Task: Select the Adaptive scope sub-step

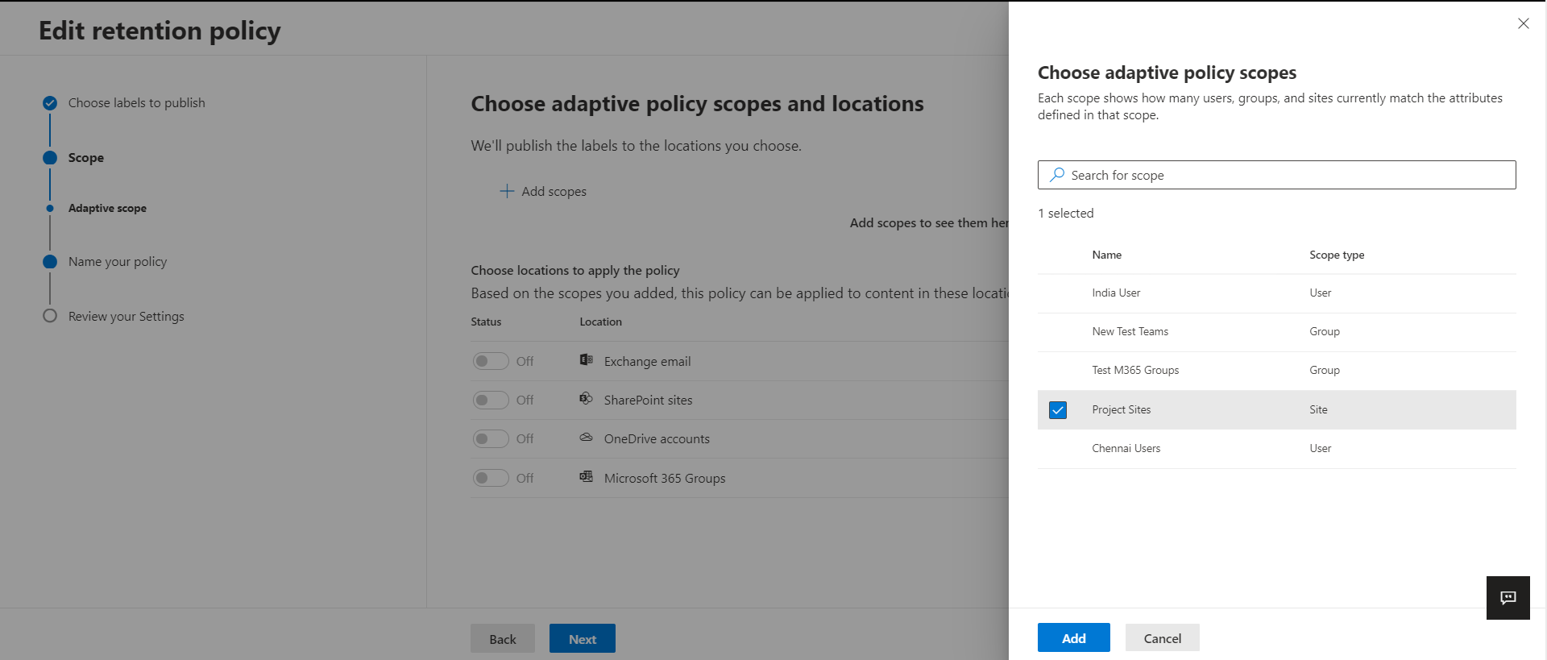Action: [x=107, y=208]
